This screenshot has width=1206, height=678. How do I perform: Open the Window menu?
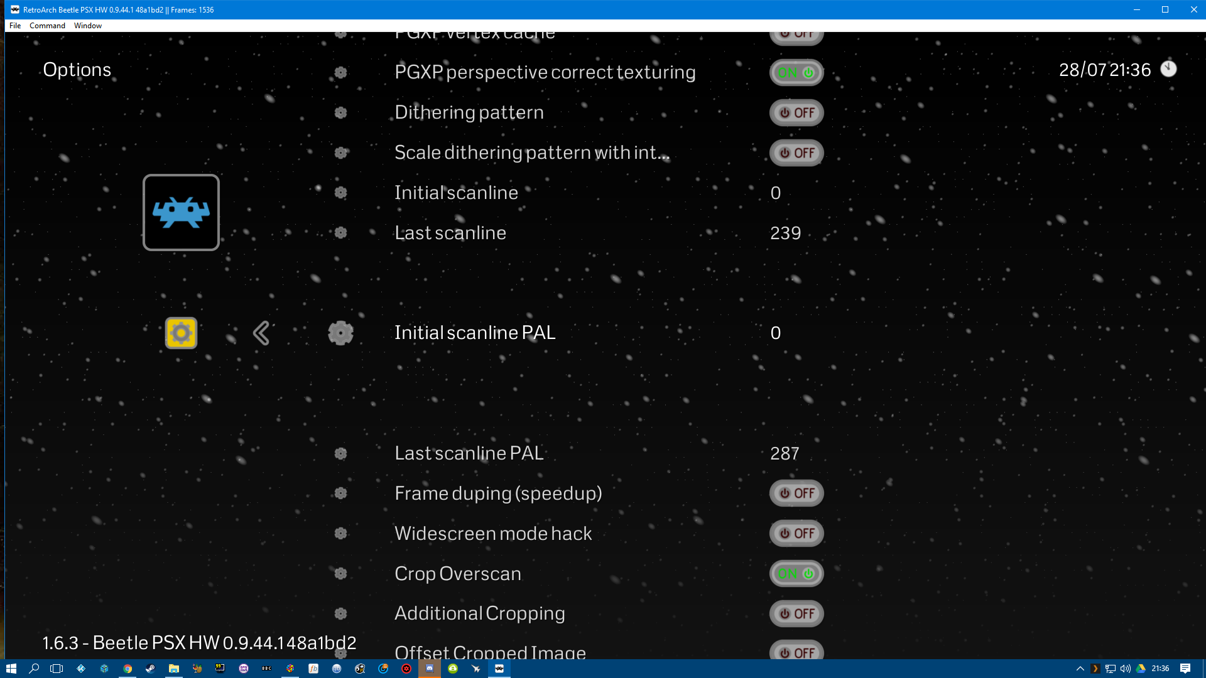tap(88, 26)
